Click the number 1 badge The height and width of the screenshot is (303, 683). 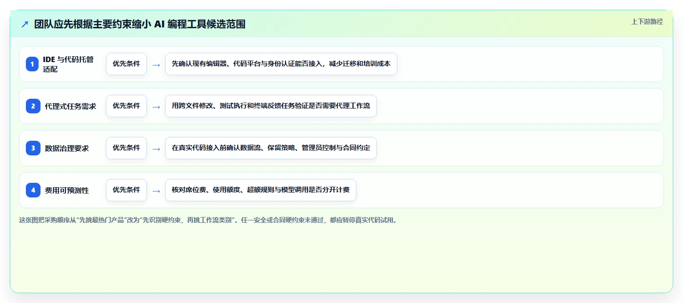(33, 64)
